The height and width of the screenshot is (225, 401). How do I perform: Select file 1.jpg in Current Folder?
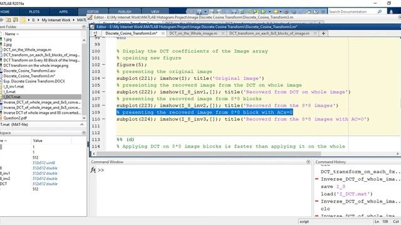click(8, 39)
